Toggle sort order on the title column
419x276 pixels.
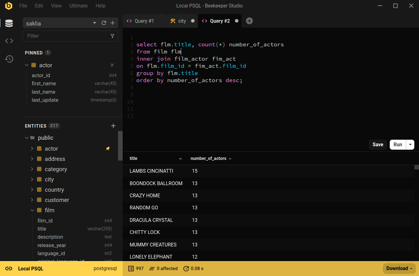180,158
